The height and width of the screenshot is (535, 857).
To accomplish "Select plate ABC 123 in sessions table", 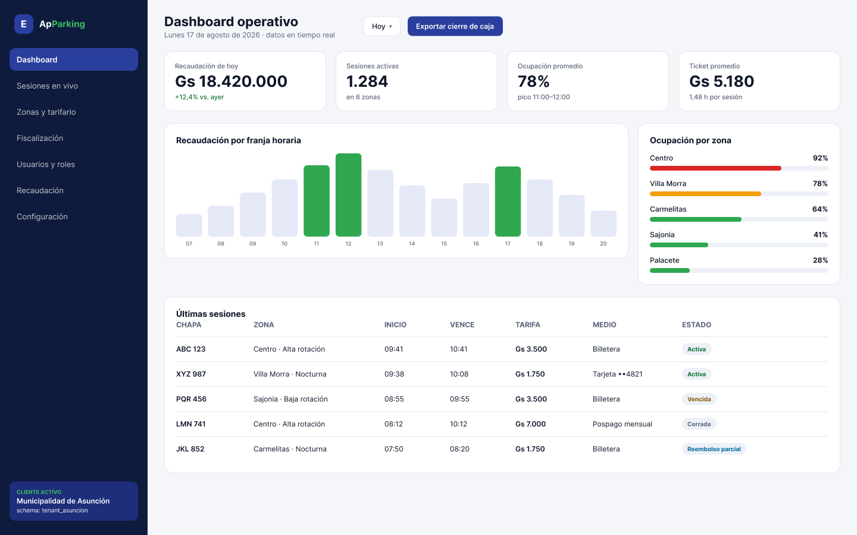I will pyautogui.click(x=191, y=350).
